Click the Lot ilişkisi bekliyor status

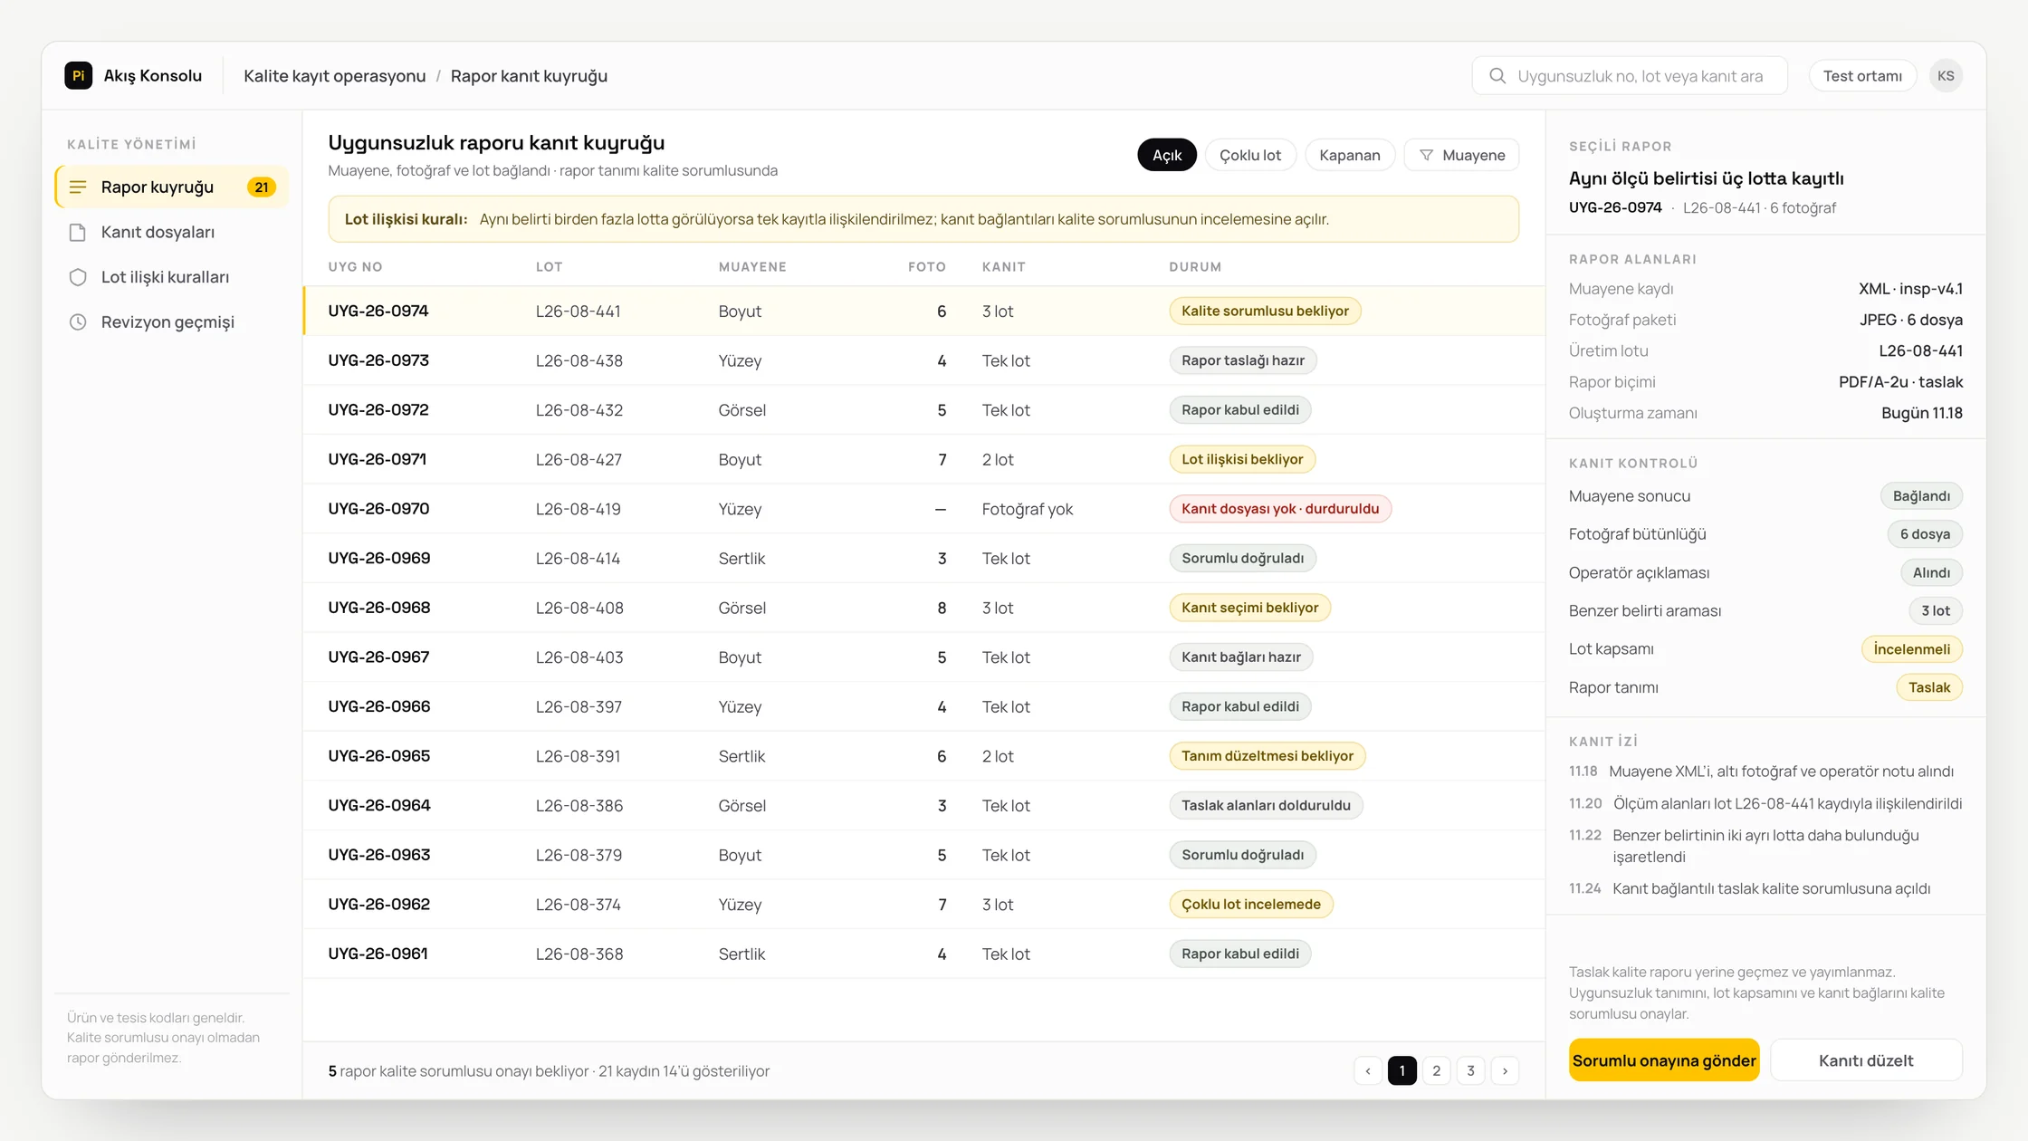(1242, 459)
